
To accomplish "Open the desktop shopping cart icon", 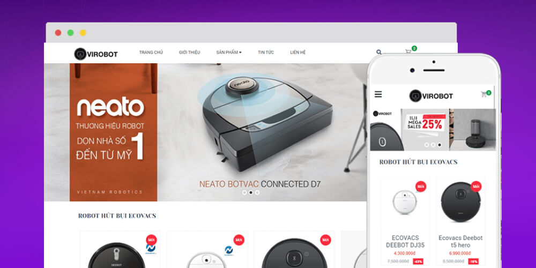I will pyautogui.click(x=408, y=51).
